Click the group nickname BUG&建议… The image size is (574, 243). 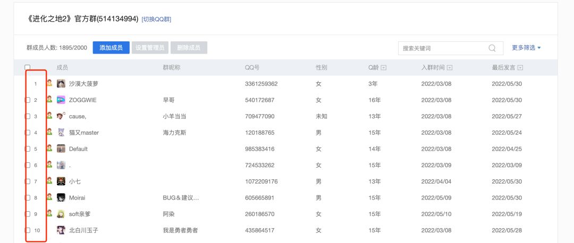tap(181, 198)
